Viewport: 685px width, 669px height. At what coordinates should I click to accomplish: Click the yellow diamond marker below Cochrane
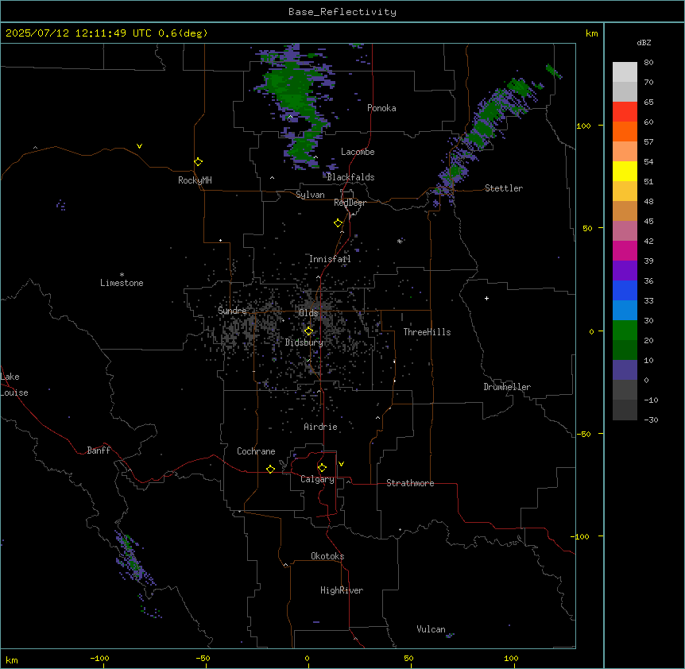pyautogui.click(x=270, y=469)
